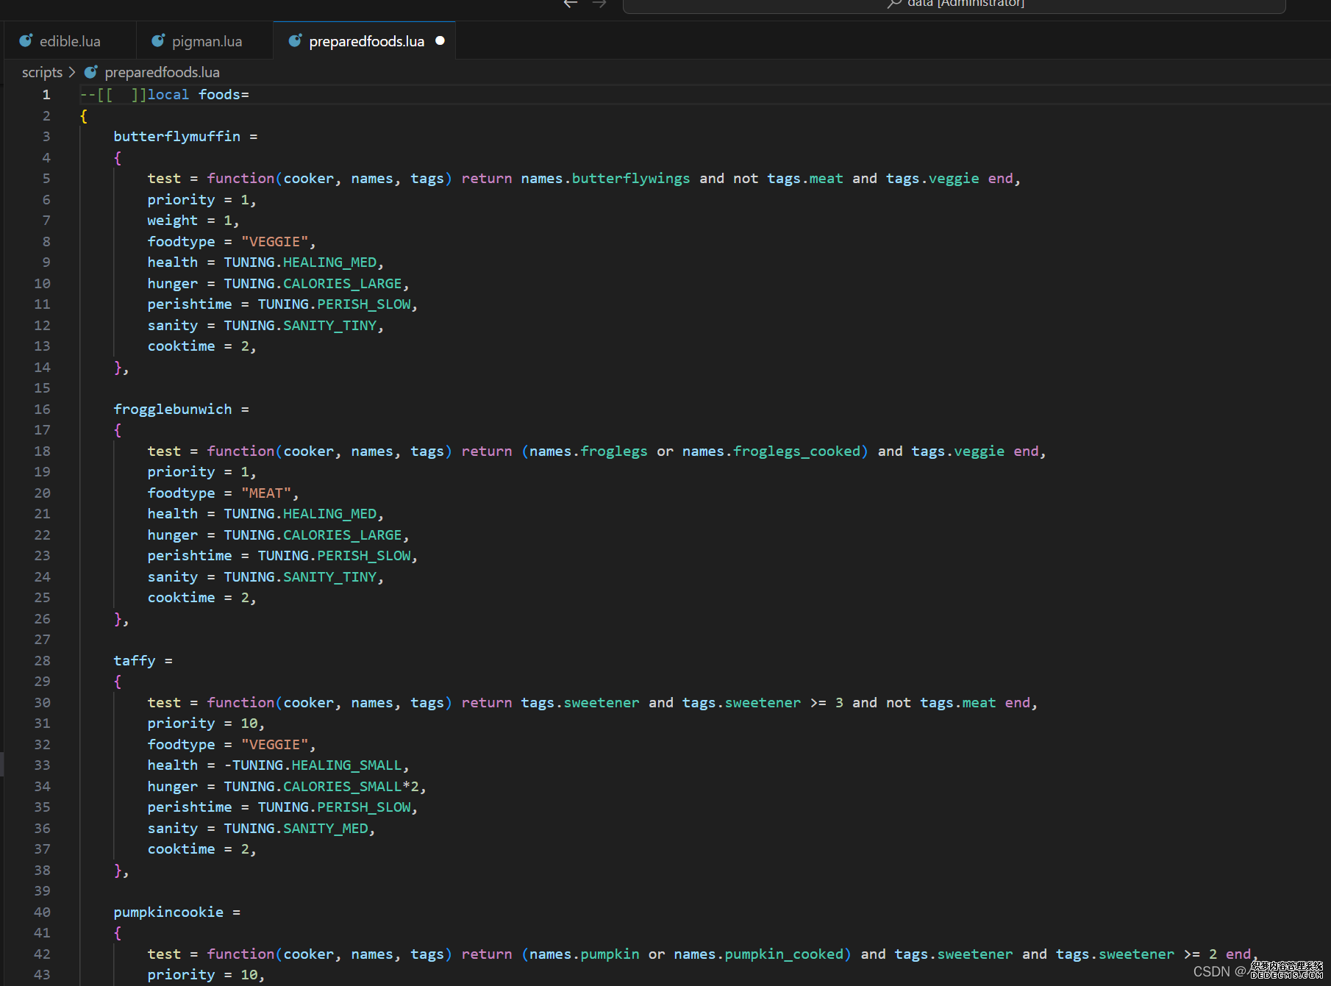Viewport: 1331px width, 986px height.
Task: Click the unsaved dot on preparedfoods.lua tab
Action: [440, 41]
